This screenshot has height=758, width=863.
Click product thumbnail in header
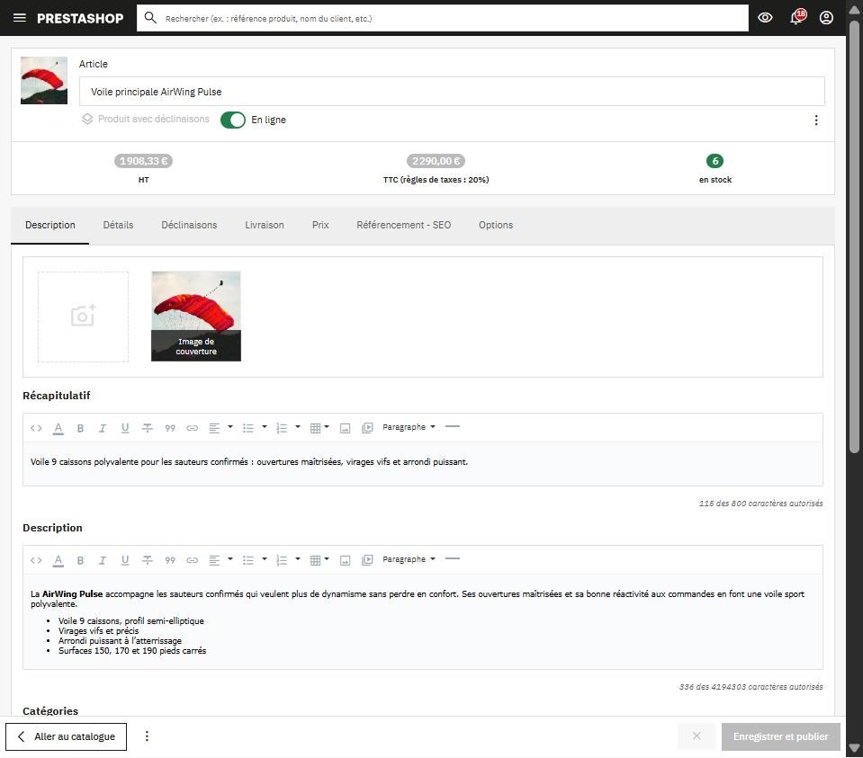pos(44,80)
